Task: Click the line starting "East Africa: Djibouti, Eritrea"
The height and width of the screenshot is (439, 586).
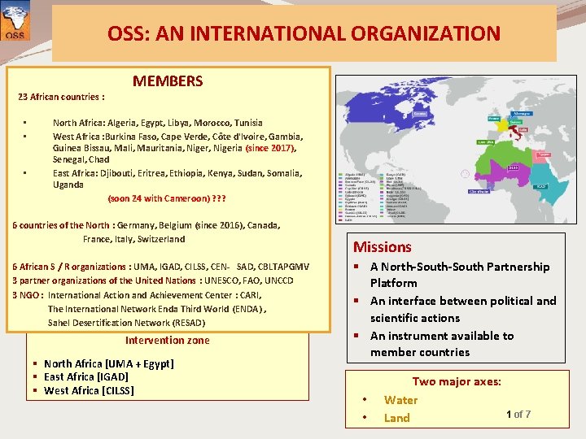Action: tap(177, 173)
